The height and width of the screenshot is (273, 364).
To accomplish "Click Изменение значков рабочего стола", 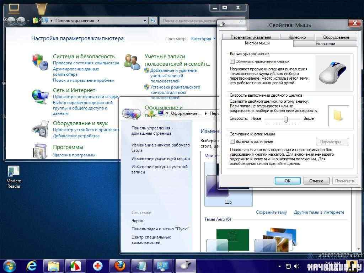I will [160, 148].
